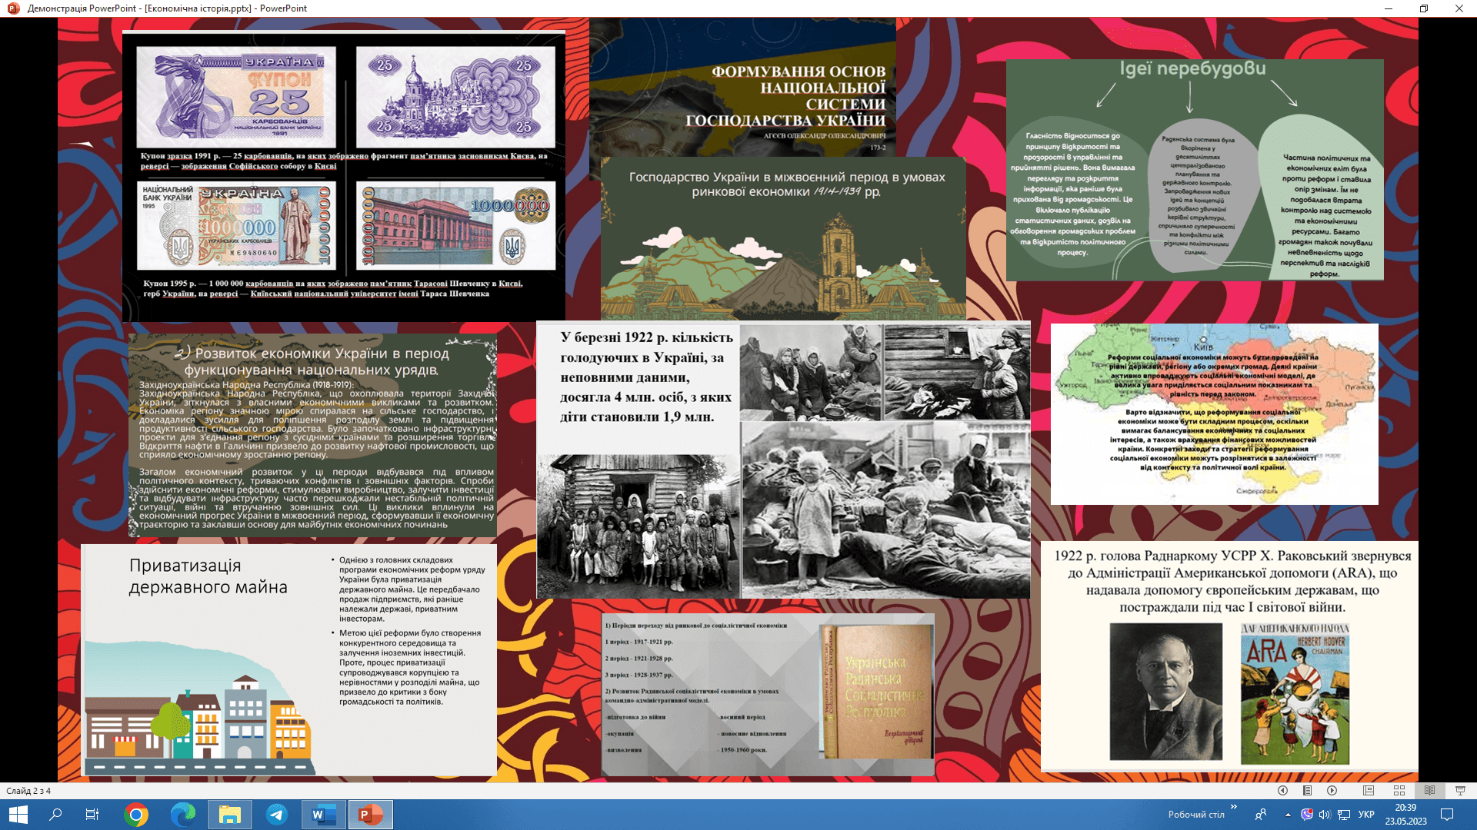
Task: Open Telegram from taskbar
Action: [x=277, y=815]
